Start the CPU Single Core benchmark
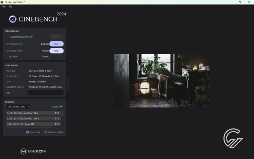Viewport: 254px width, 159px height. coord(56,51)
